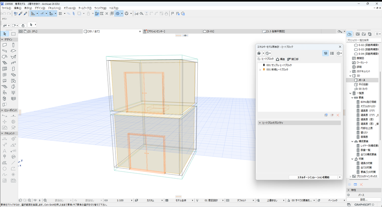Select the Marquee tool
Viewport: 382px width, 207px height.
(13, 34)
